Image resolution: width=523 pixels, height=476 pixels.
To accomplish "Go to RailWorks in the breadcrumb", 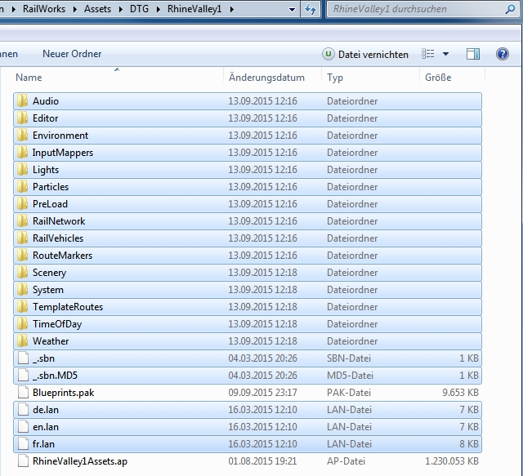I will pyautogui.click(x=44, y=9).
